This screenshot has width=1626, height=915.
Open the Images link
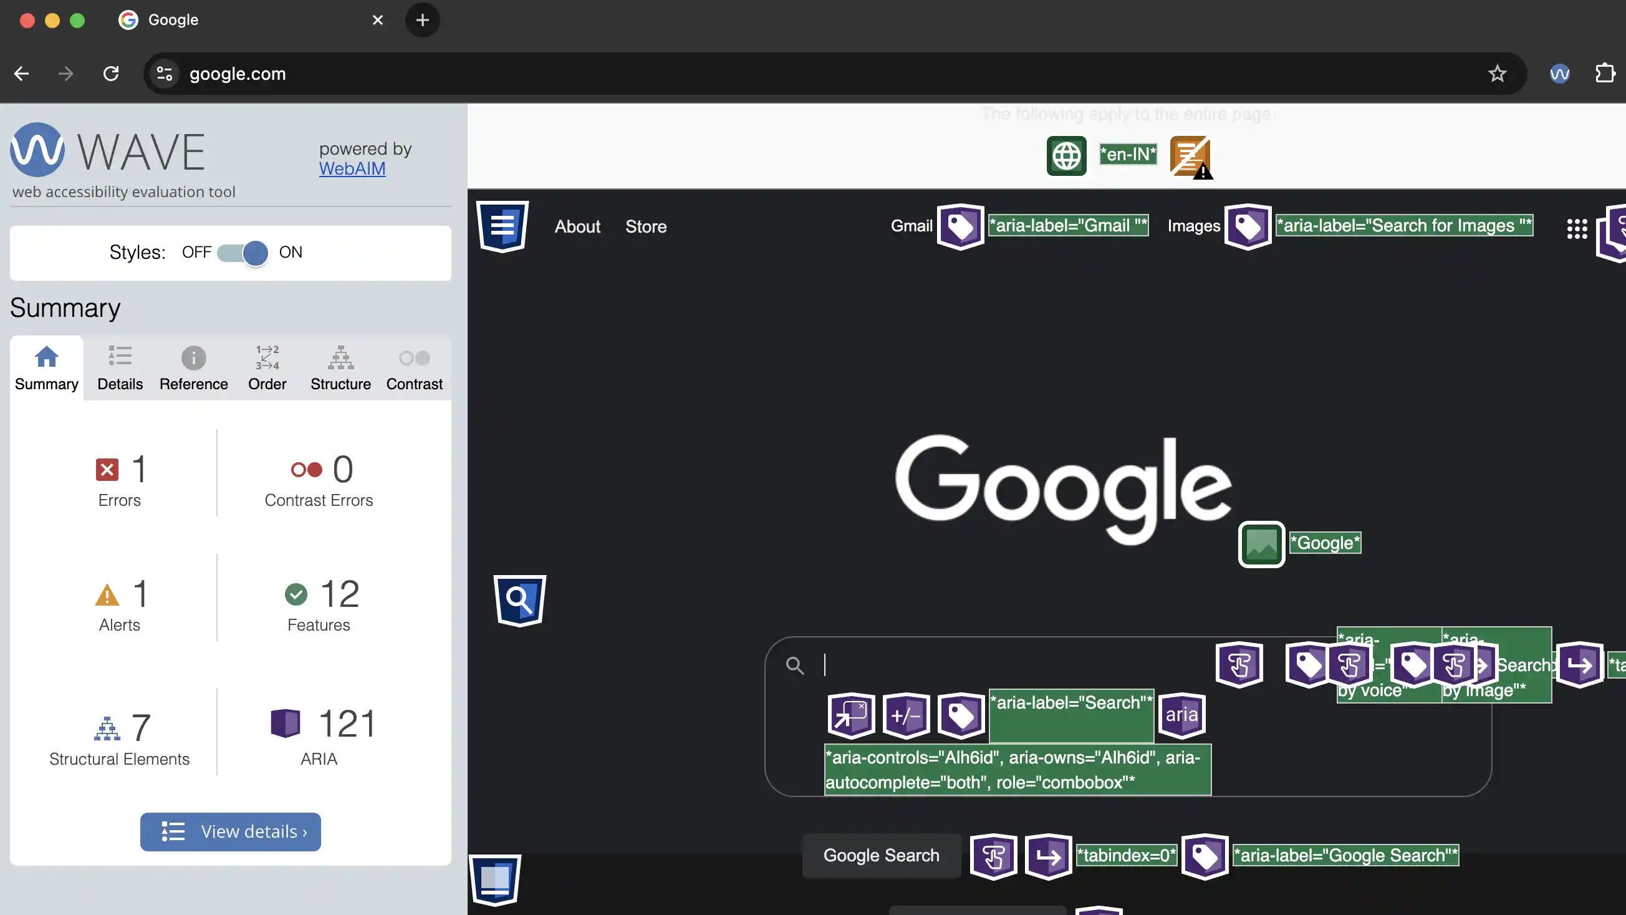point(1193,226)
